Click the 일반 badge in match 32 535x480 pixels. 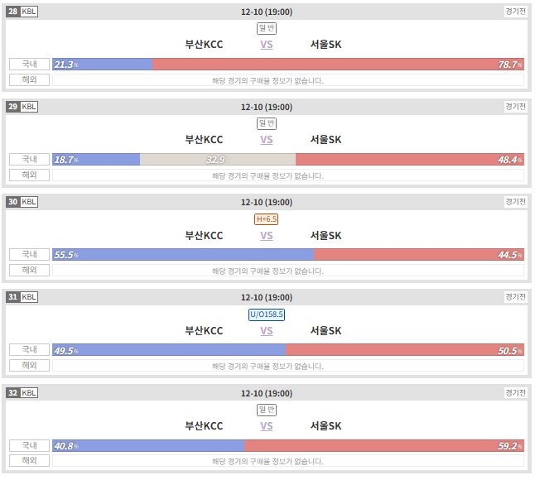pyautogui.click(x=267, y=410)
